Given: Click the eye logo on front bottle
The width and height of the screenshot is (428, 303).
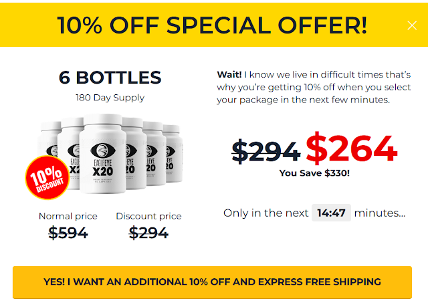Looking at the screenshot, I should 103,150.
